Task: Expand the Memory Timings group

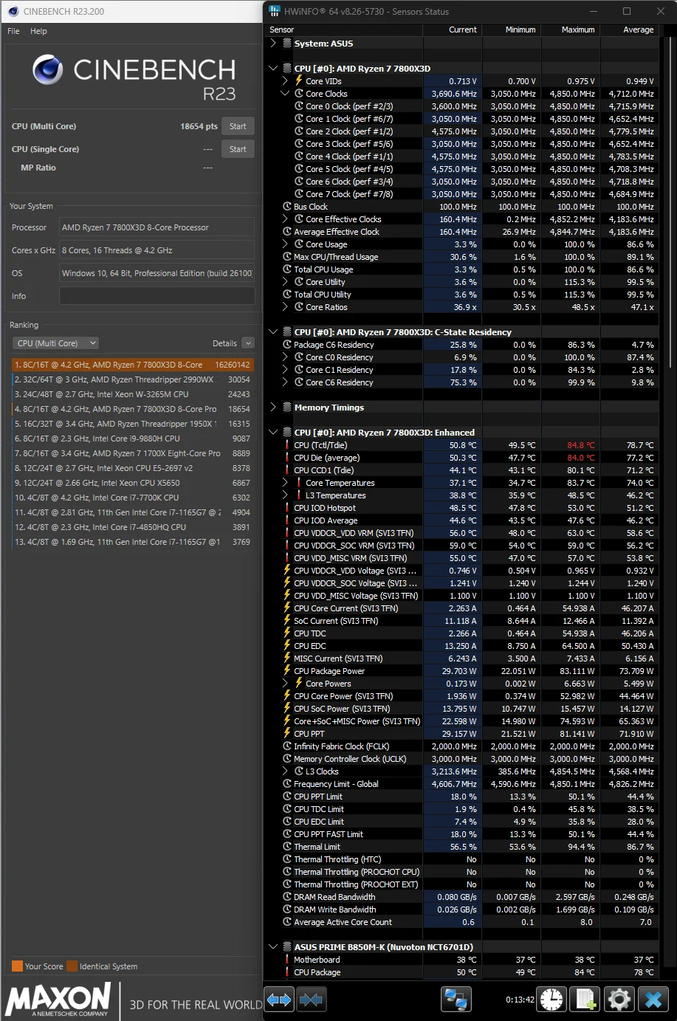Action: tap(273, 408)
